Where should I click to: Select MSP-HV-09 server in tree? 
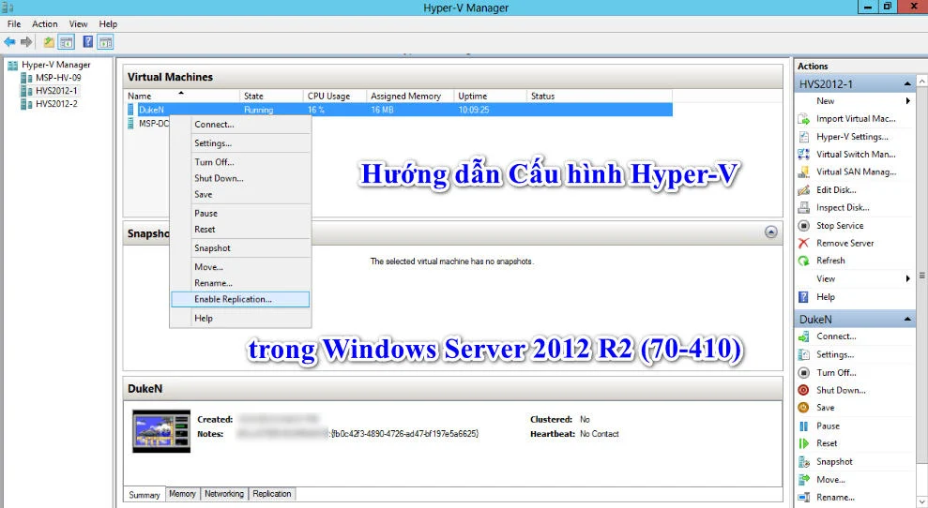58,78
